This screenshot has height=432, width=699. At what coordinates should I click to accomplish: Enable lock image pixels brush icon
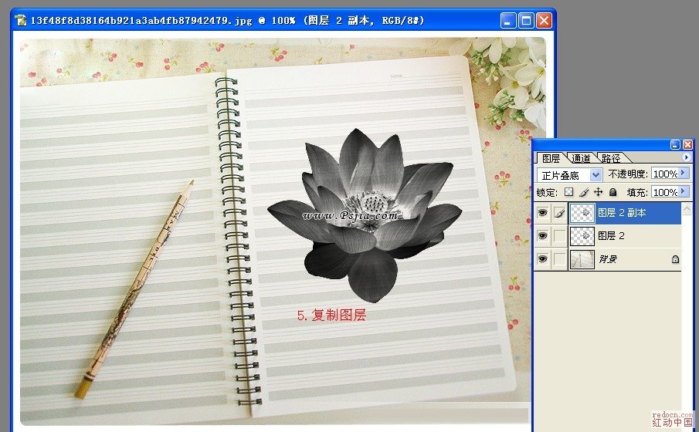coord(584,192)
